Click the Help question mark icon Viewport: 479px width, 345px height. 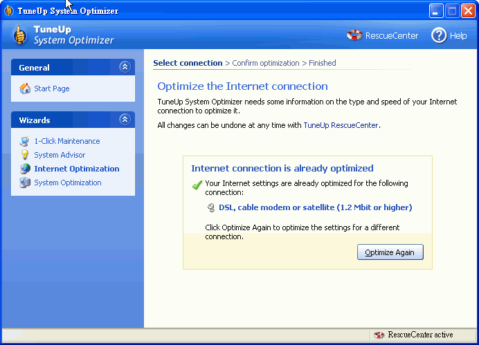(439, 35)
